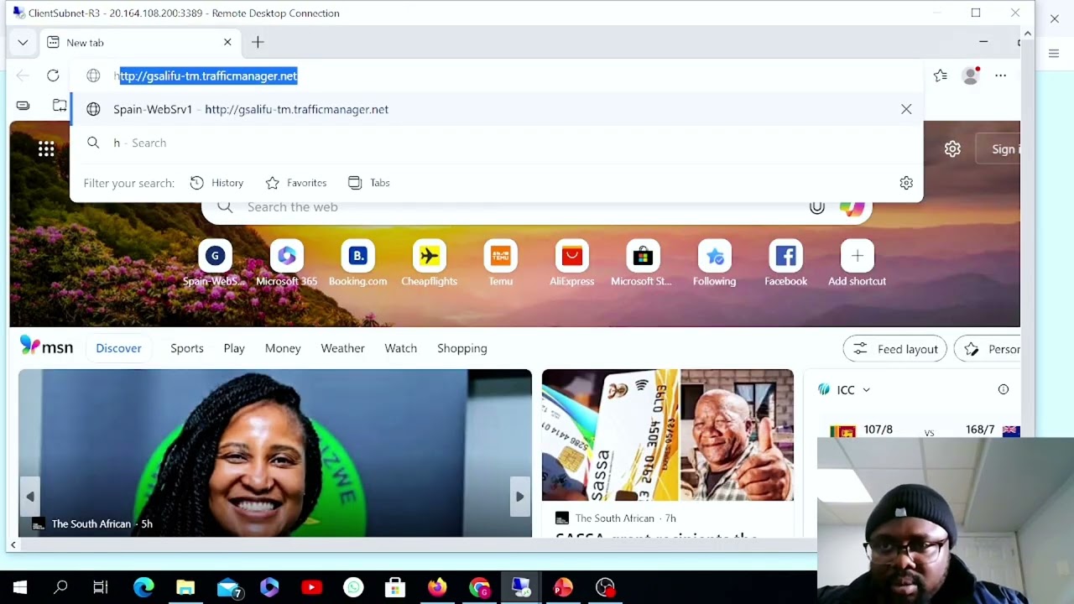
Task: Open Microsoft Store from the taskbar
Action: coord(395,587)
